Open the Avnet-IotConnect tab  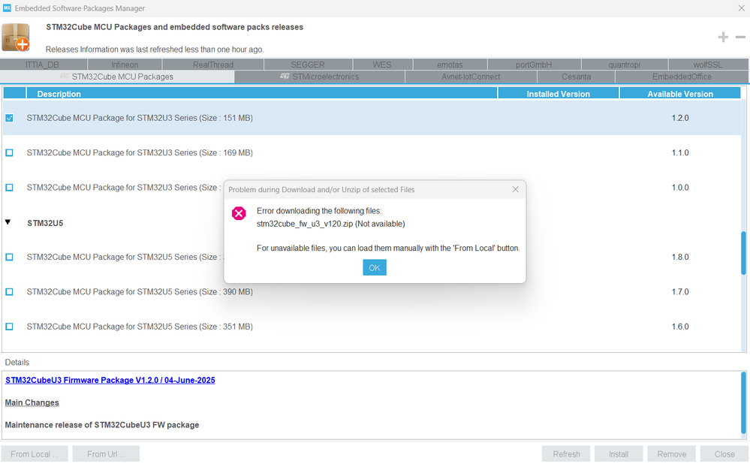471,77
